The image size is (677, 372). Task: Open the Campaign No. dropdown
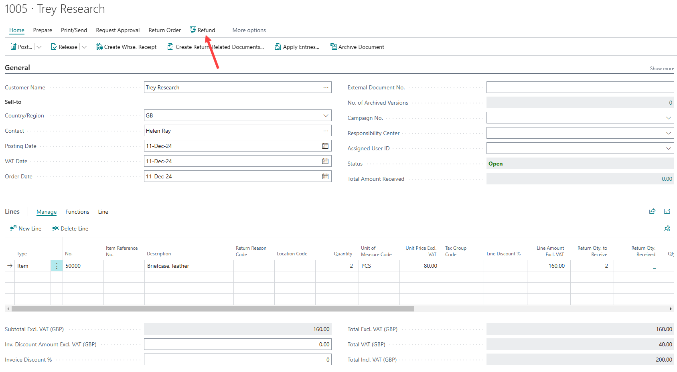pos(668,118)
